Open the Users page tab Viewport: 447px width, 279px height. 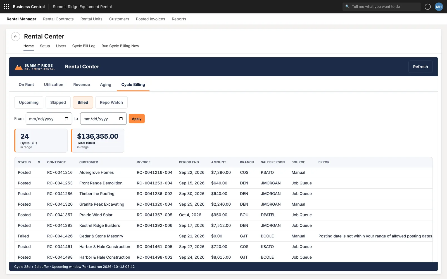(61, 46)
